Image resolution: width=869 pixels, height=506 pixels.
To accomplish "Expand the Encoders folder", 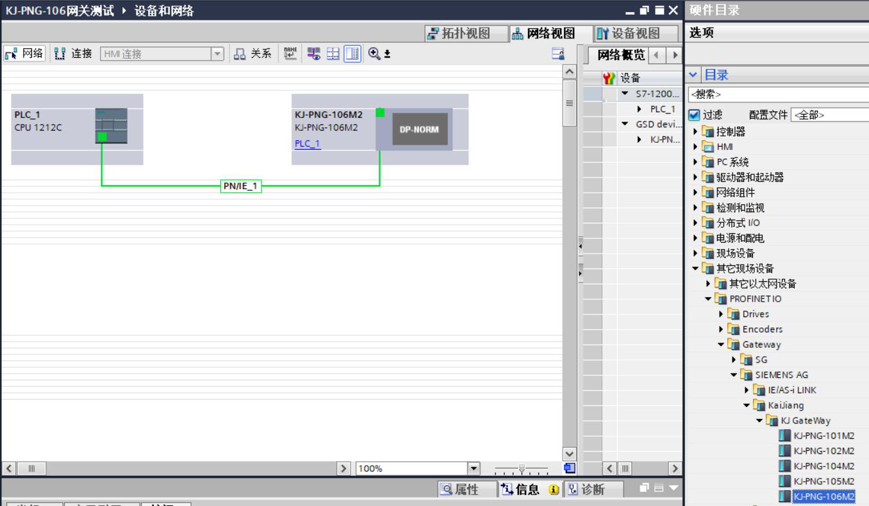I will (x=722, y=329).
